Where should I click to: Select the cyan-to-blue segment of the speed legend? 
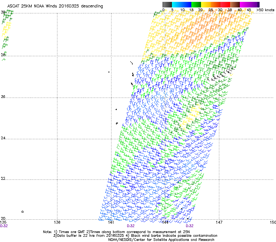click(x=182, y=4)
